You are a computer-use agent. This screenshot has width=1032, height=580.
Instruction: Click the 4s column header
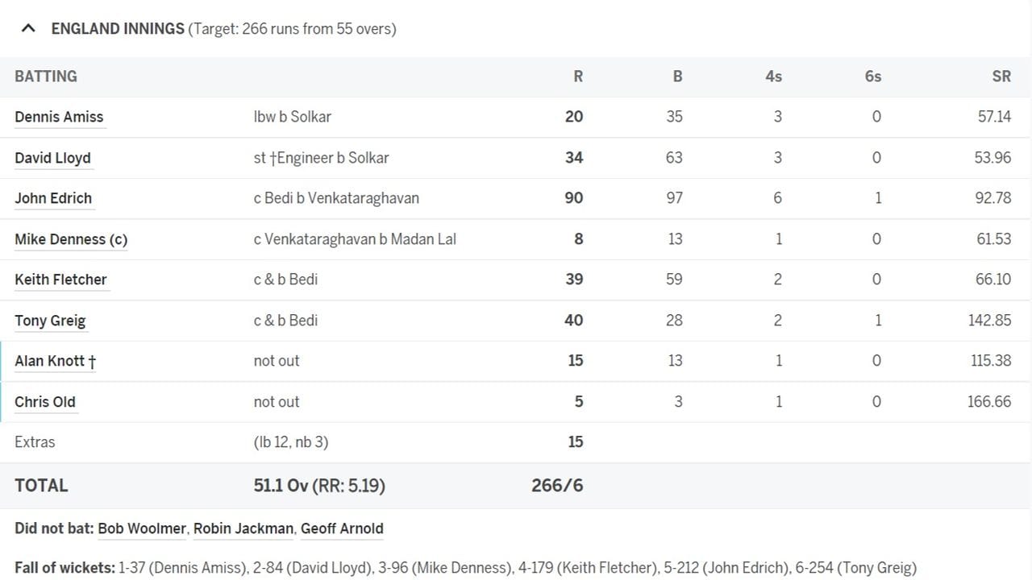(x=773, y=76)
